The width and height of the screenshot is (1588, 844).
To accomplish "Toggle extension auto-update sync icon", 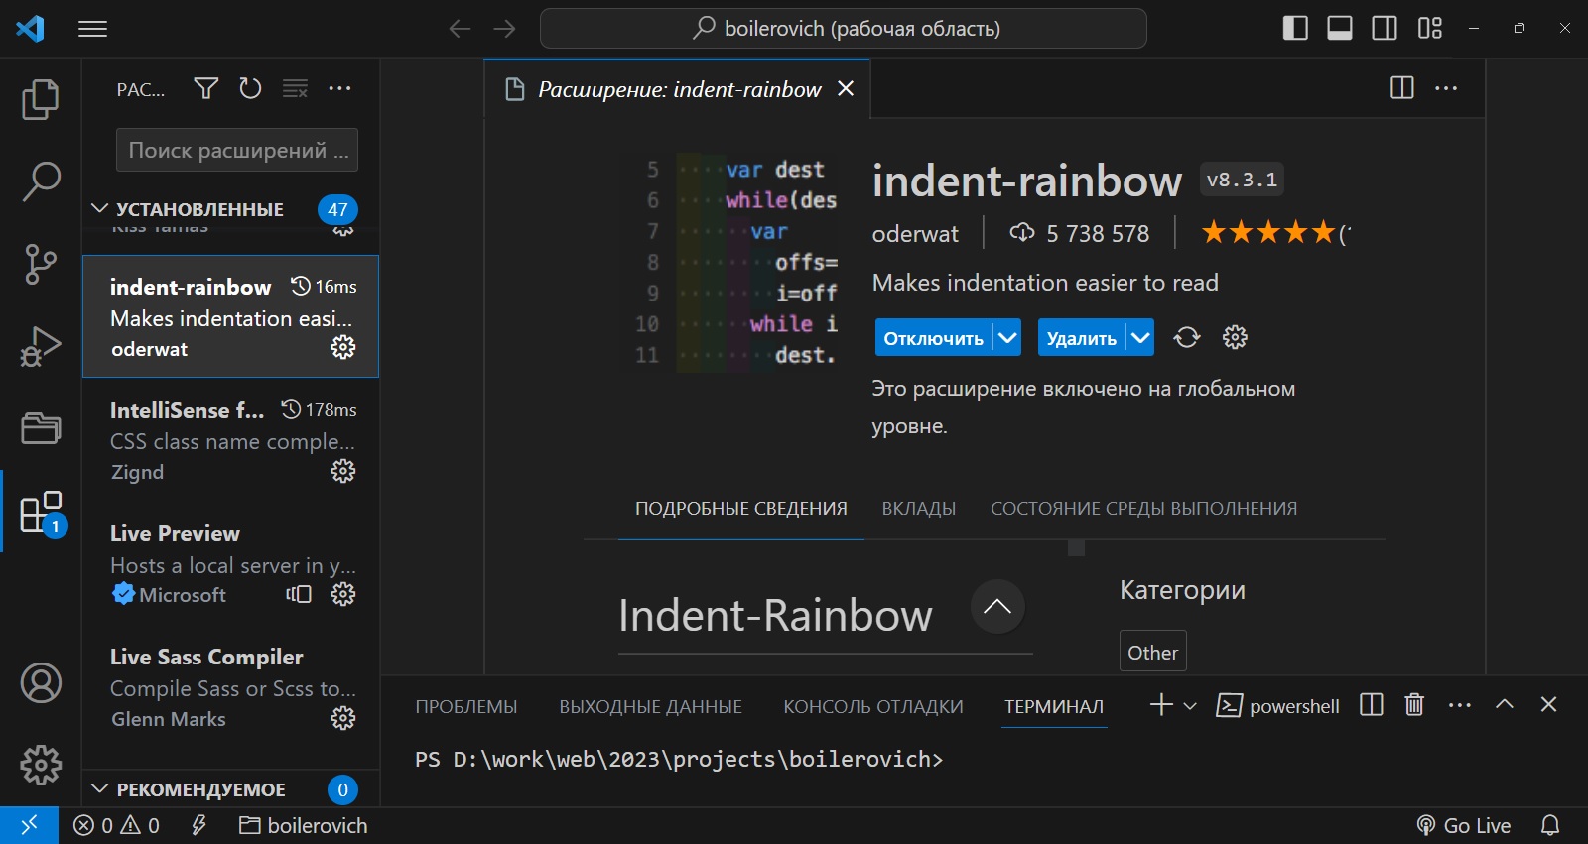I will coord(1187,337).
